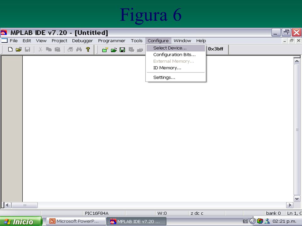Click the Open File folder icon

point(19,50)
